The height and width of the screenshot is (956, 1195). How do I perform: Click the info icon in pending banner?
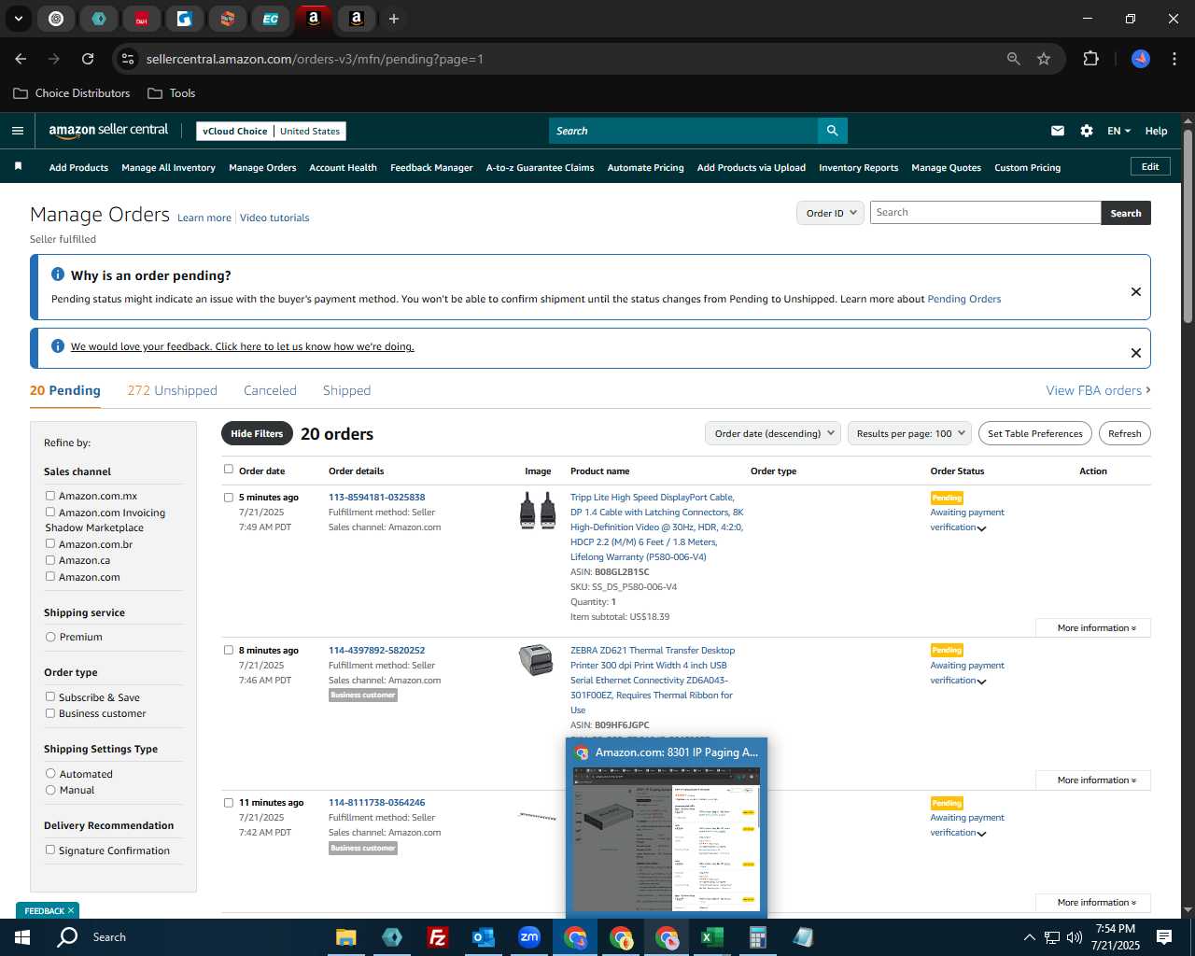tap(58, 274)
